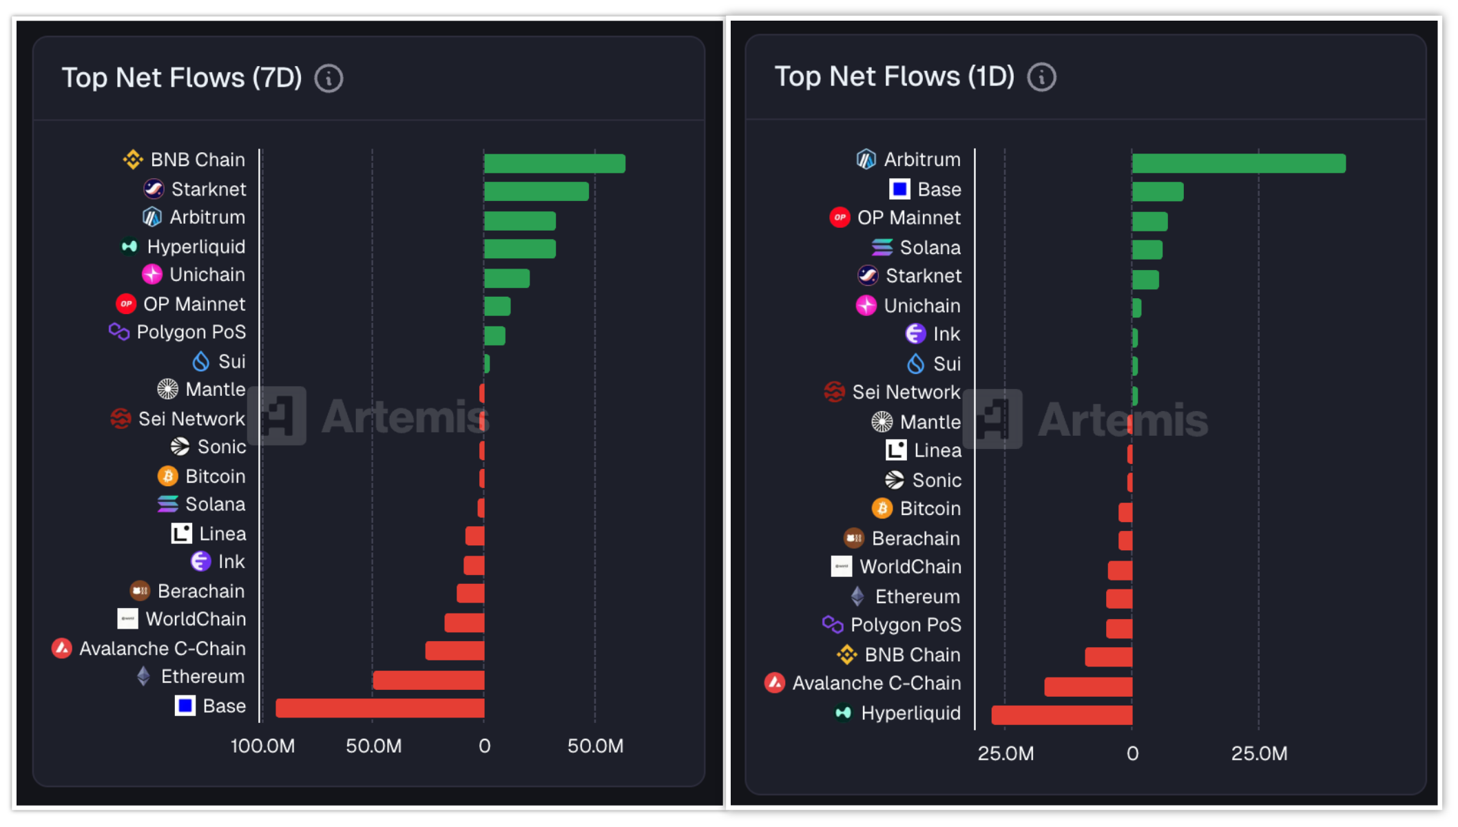Click the BNB Chain logo in the 7D chart

click(x=133, y=160)
